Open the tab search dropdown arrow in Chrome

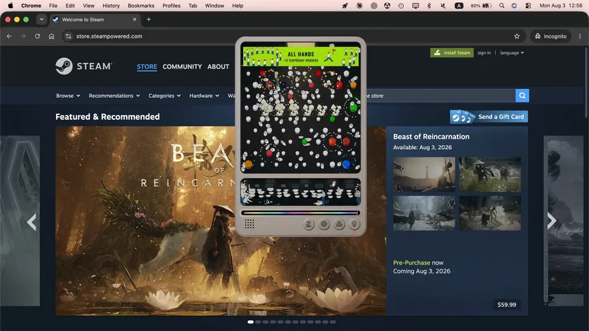(41, 20)
